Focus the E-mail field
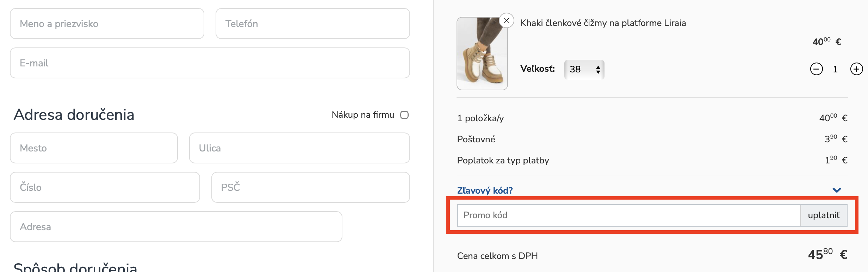The width and height of the screenshot is (868, 272). tap(210, 63)
